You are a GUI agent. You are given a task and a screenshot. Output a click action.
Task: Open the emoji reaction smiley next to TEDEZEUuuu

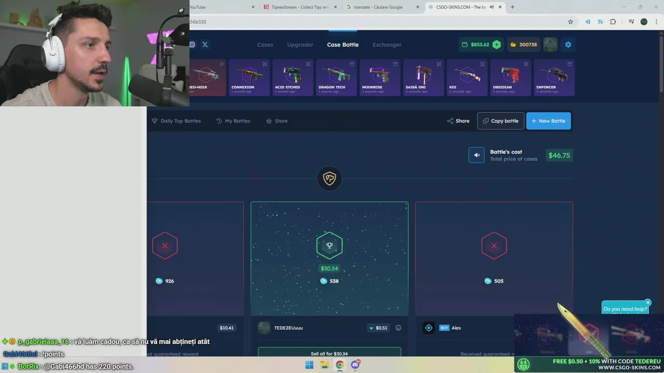398,328
